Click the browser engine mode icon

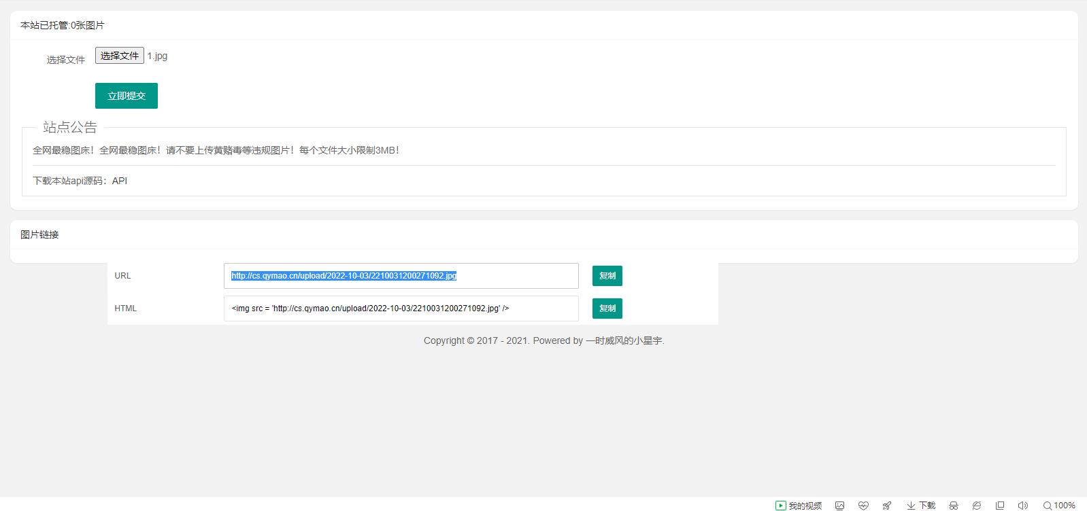pos(977,506)
